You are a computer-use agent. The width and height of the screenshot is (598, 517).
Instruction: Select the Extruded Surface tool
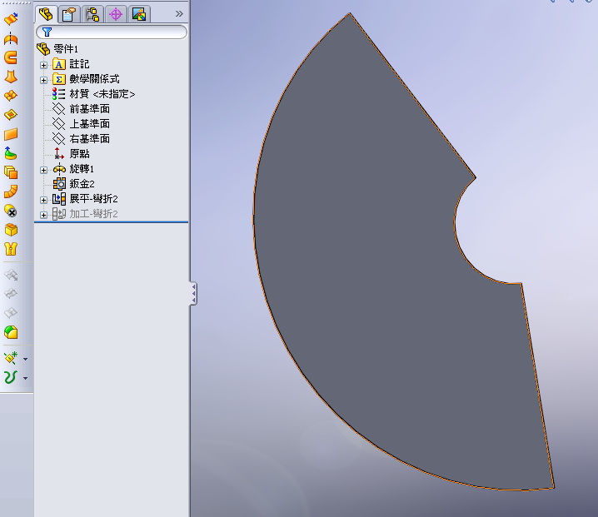click(11, 18)
